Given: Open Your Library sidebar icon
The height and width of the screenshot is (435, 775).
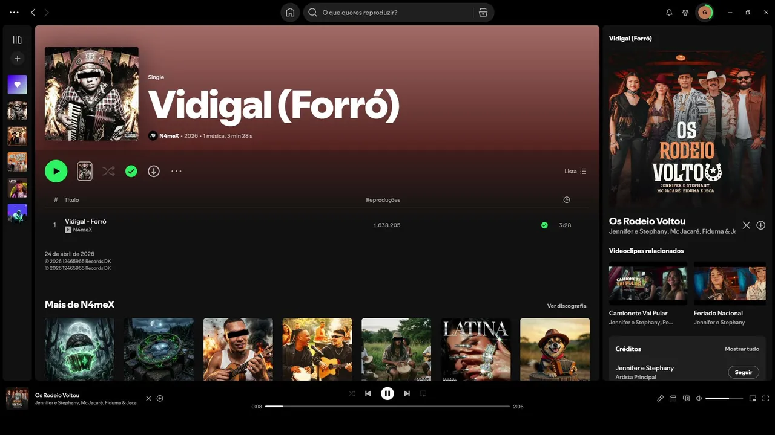Looking at the screenshot, I should pos(17,40).
